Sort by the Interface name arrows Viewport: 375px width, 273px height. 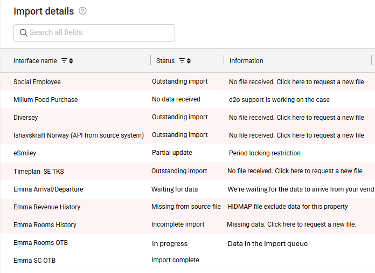(71, 61)
